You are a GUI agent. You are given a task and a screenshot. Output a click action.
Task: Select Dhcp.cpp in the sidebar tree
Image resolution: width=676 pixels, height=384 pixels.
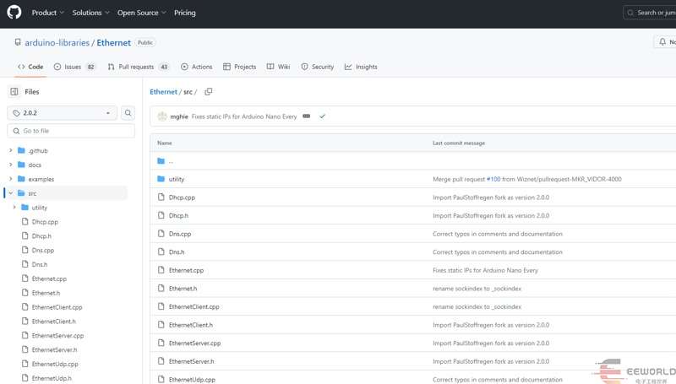[45, 222]
